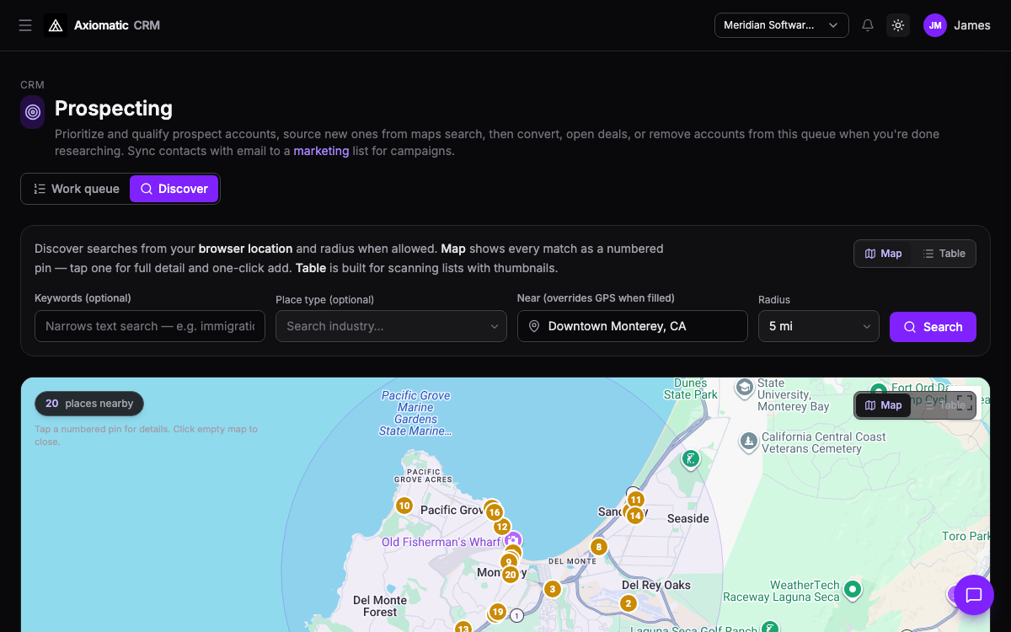Click the Prospecting target icon
The height and width of the screenshot is (632, 1011).
[x=33, y=112]
